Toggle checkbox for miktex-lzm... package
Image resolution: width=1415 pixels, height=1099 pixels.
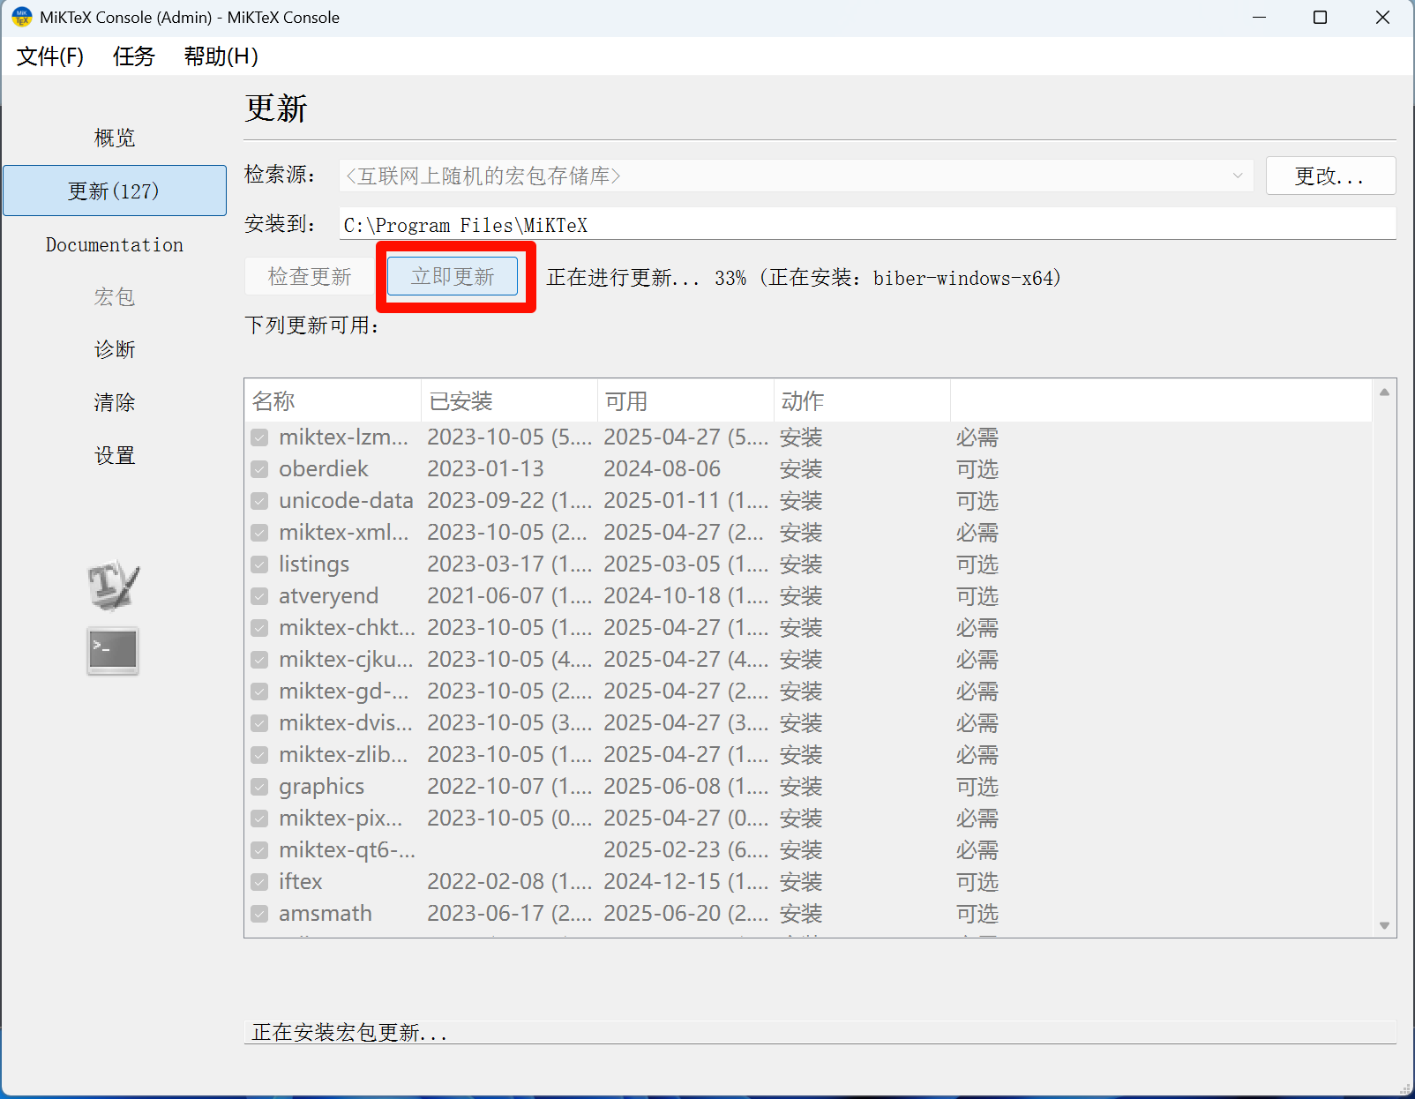pos(259,437)
